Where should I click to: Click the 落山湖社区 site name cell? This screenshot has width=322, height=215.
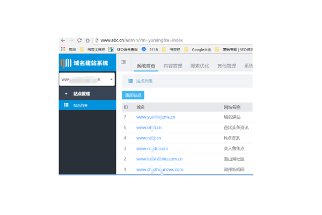234,159
